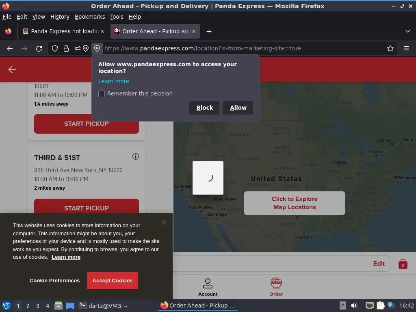Click the 16:42 clock
The width and height of the screenshot is (416, 312).
tap(406, 305)
